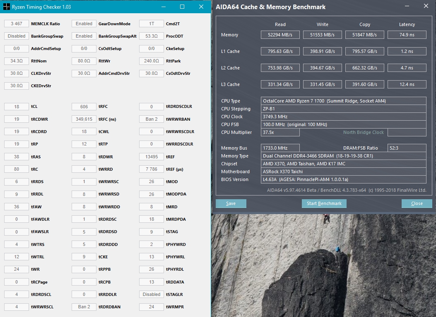Minimize the AIDA64 benchmark window
436x317 pixels.
[x=407, y=6]
